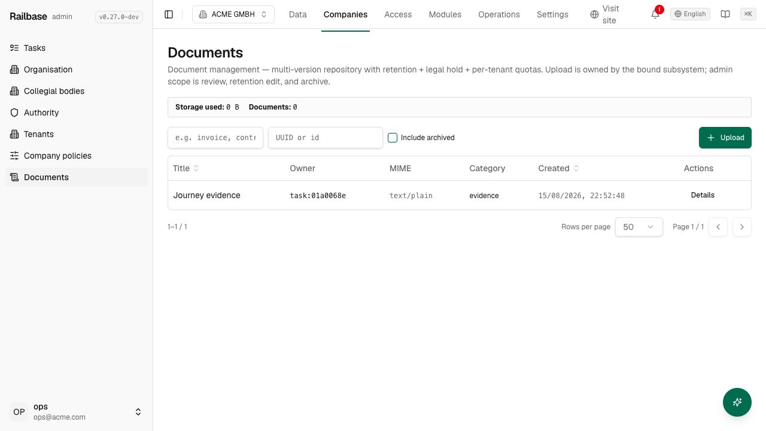
Task: Click the Documents sidebar icon
Action: (x=14, y=177)
